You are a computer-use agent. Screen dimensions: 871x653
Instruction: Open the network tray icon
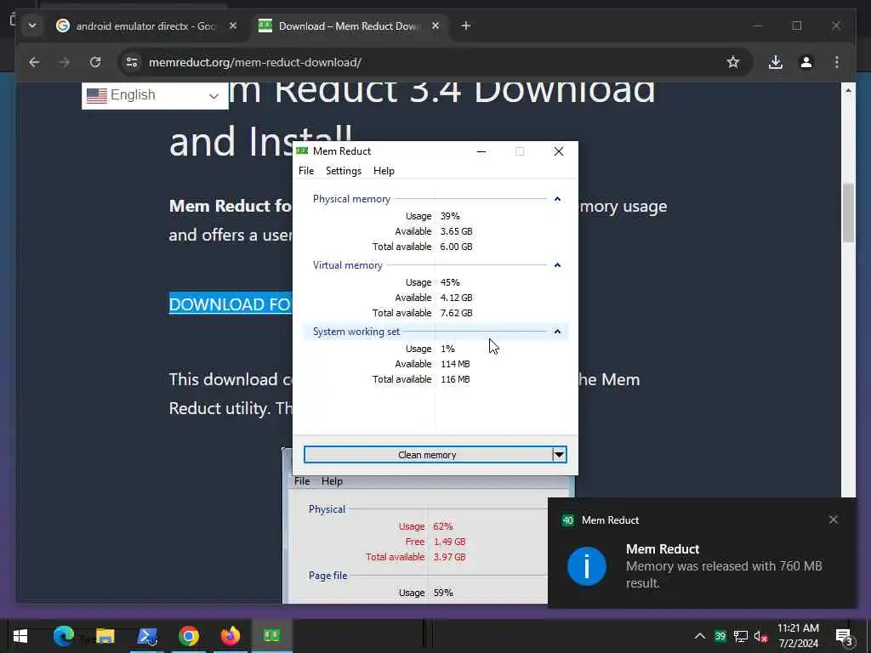click(x=741, y=636)
